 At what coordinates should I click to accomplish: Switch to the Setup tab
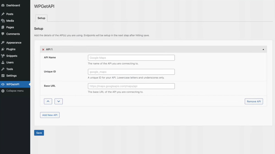[x=42, y=18]
